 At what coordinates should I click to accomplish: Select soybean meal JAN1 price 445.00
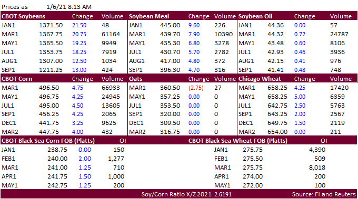170,25
